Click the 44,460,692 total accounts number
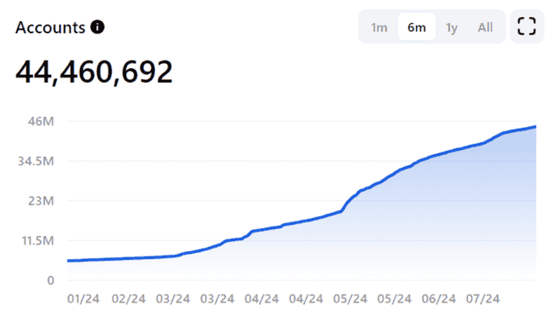This screenshot has width=554, height=322. (94, 72)
